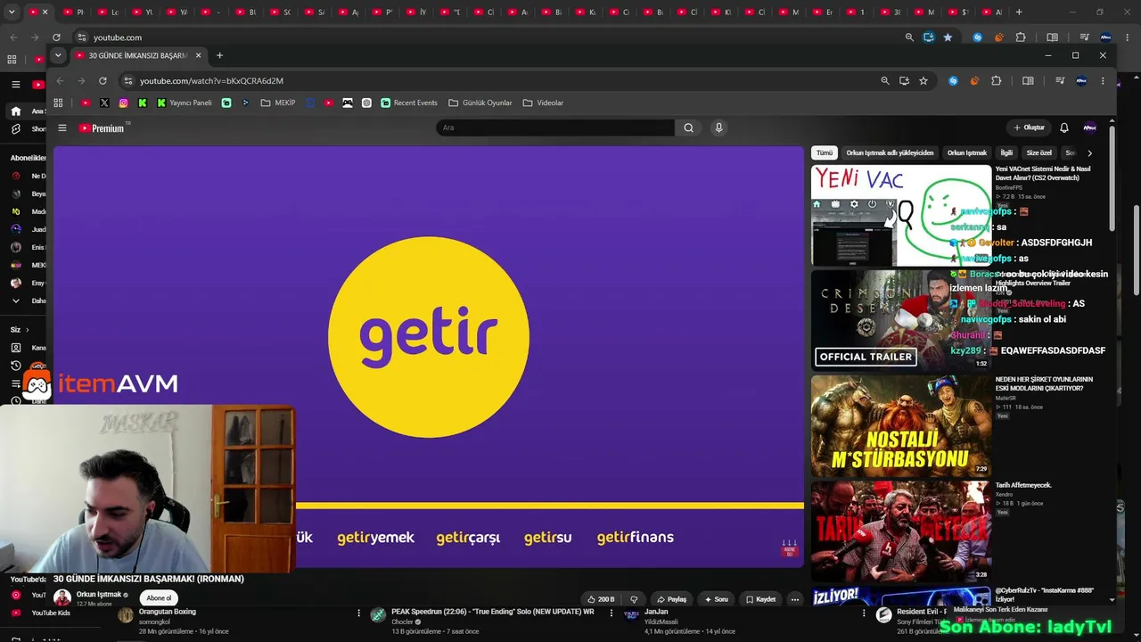Open YouTube notifications bell
This screenshot has height=642, width=1141.
[x=1063, y=128]
